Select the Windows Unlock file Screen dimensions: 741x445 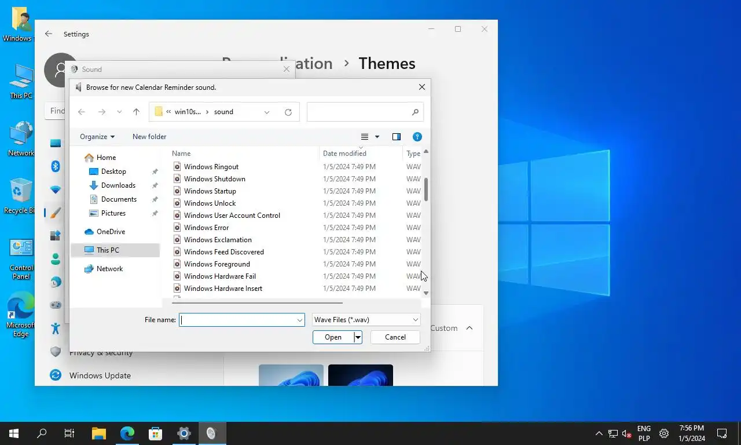(210, 203)
